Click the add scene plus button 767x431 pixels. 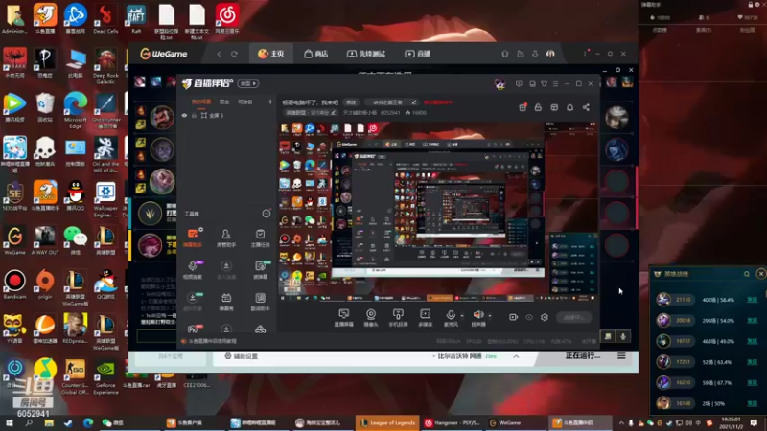click(x=270, y=102)
